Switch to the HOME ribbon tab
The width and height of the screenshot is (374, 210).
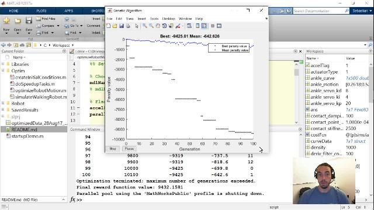coord(13,11)
